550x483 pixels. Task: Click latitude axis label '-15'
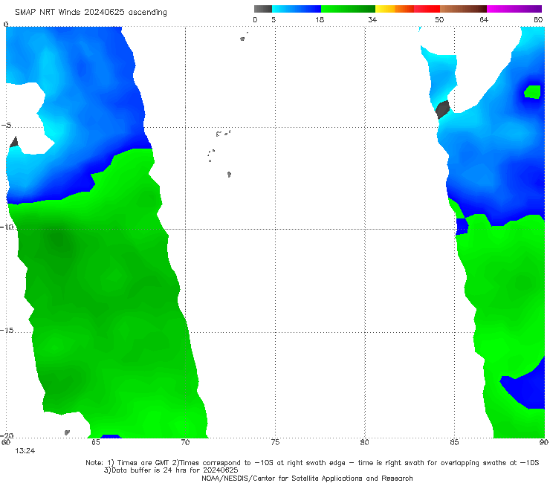click(7, 331)
